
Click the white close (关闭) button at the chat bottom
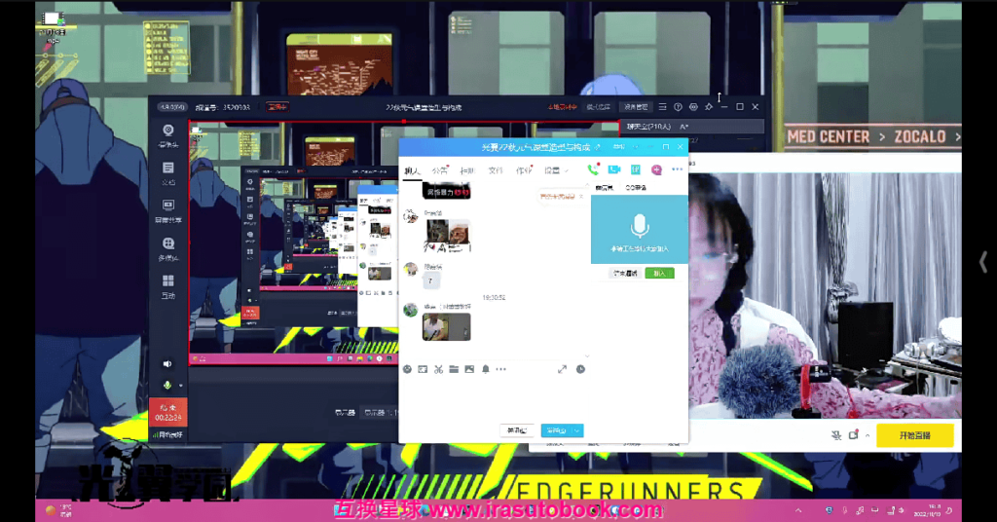(516, 430)
